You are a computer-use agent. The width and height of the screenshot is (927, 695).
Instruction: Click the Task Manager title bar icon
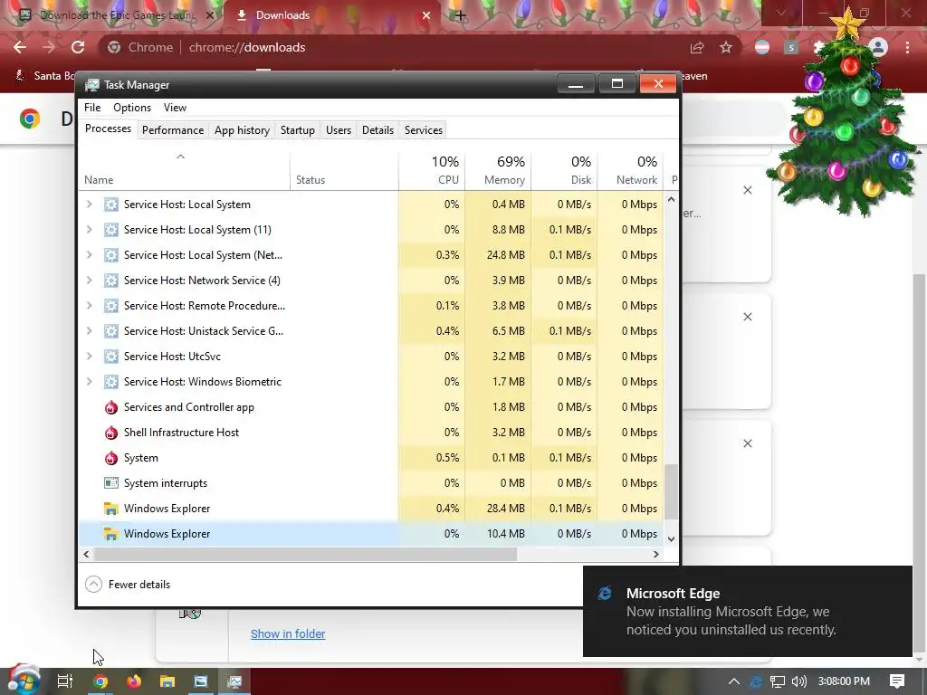[x=91, y=85]
